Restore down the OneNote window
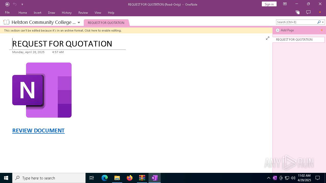Viewport: 326px width, 183px height. [x=308, y=4]
